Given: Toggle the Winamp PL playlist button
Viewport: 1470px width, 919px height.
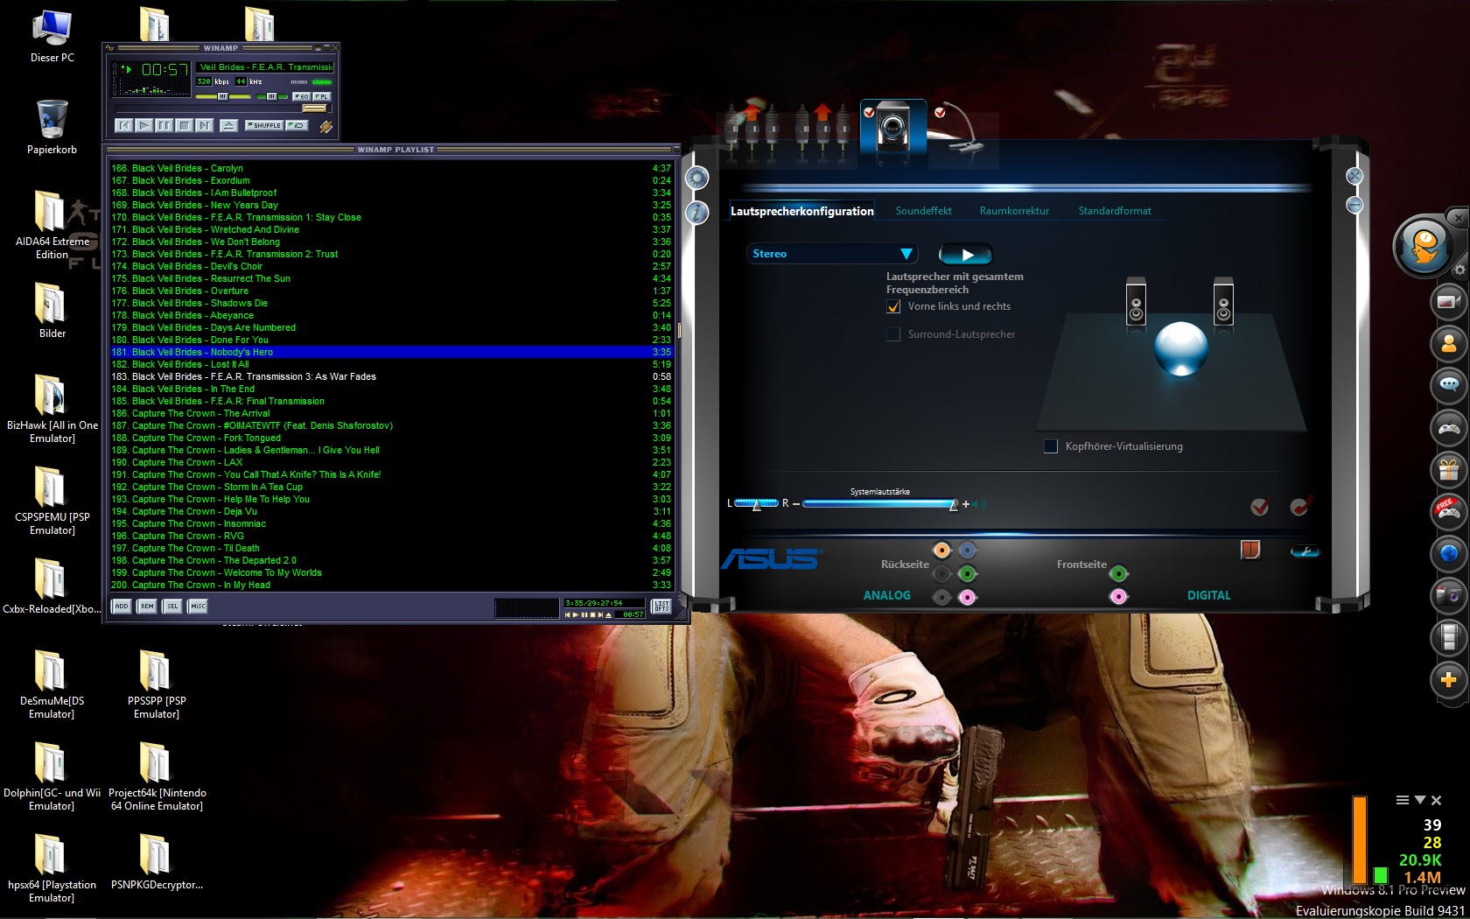Looking at the screenshot, I should pyautogui.click(x=321, y=96).
